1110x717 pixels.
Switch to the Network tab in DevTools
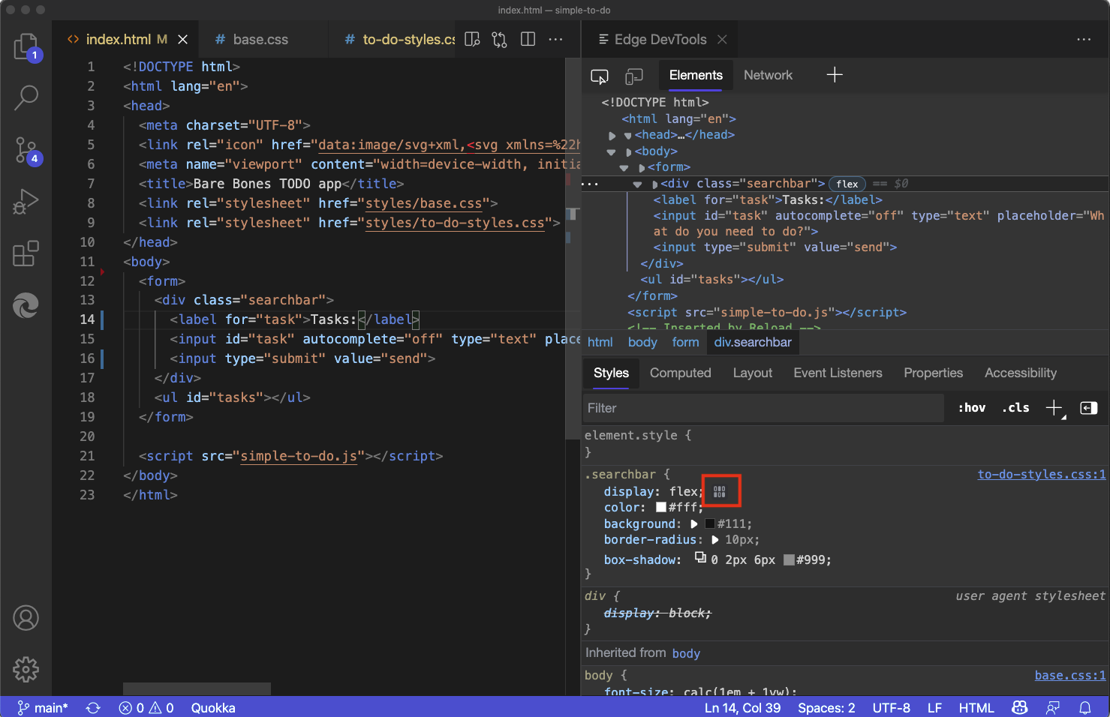pos(768,75)
